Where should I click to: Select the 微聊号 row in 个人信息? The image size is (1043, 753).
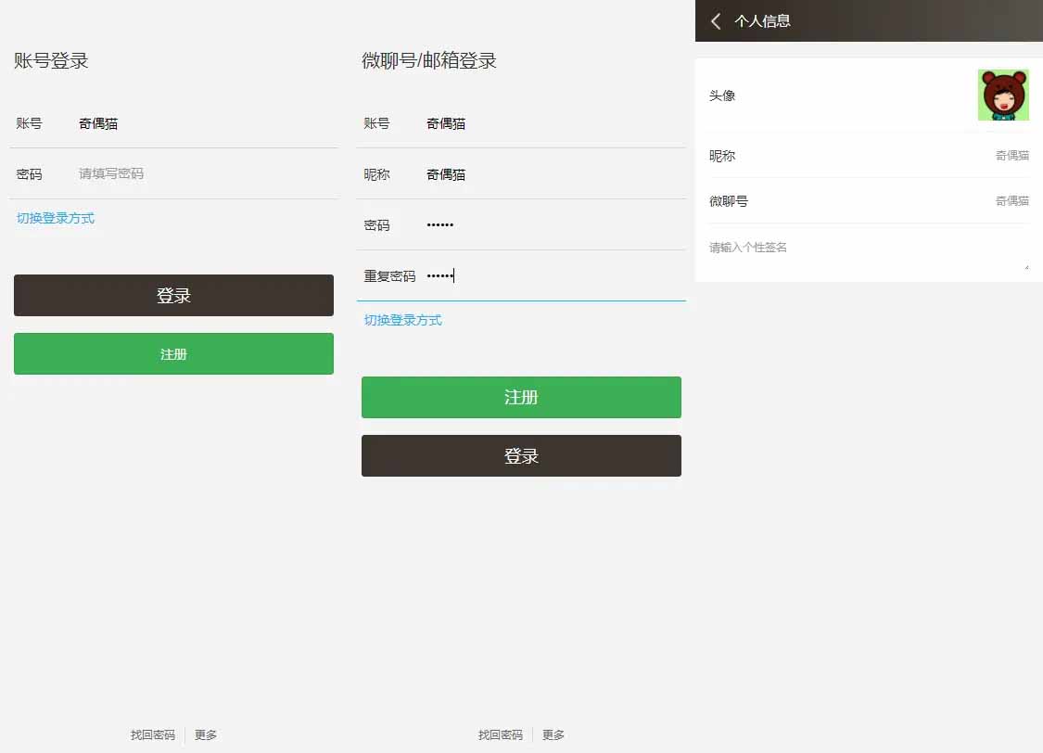(869, 201)
